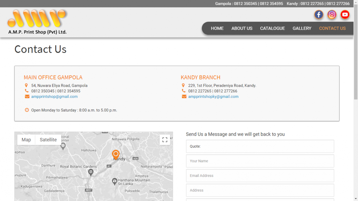358x201 pixels.
Task: Click the Kadugannawa label on the map
Action: pyautogui.click(x=32, y=186)
